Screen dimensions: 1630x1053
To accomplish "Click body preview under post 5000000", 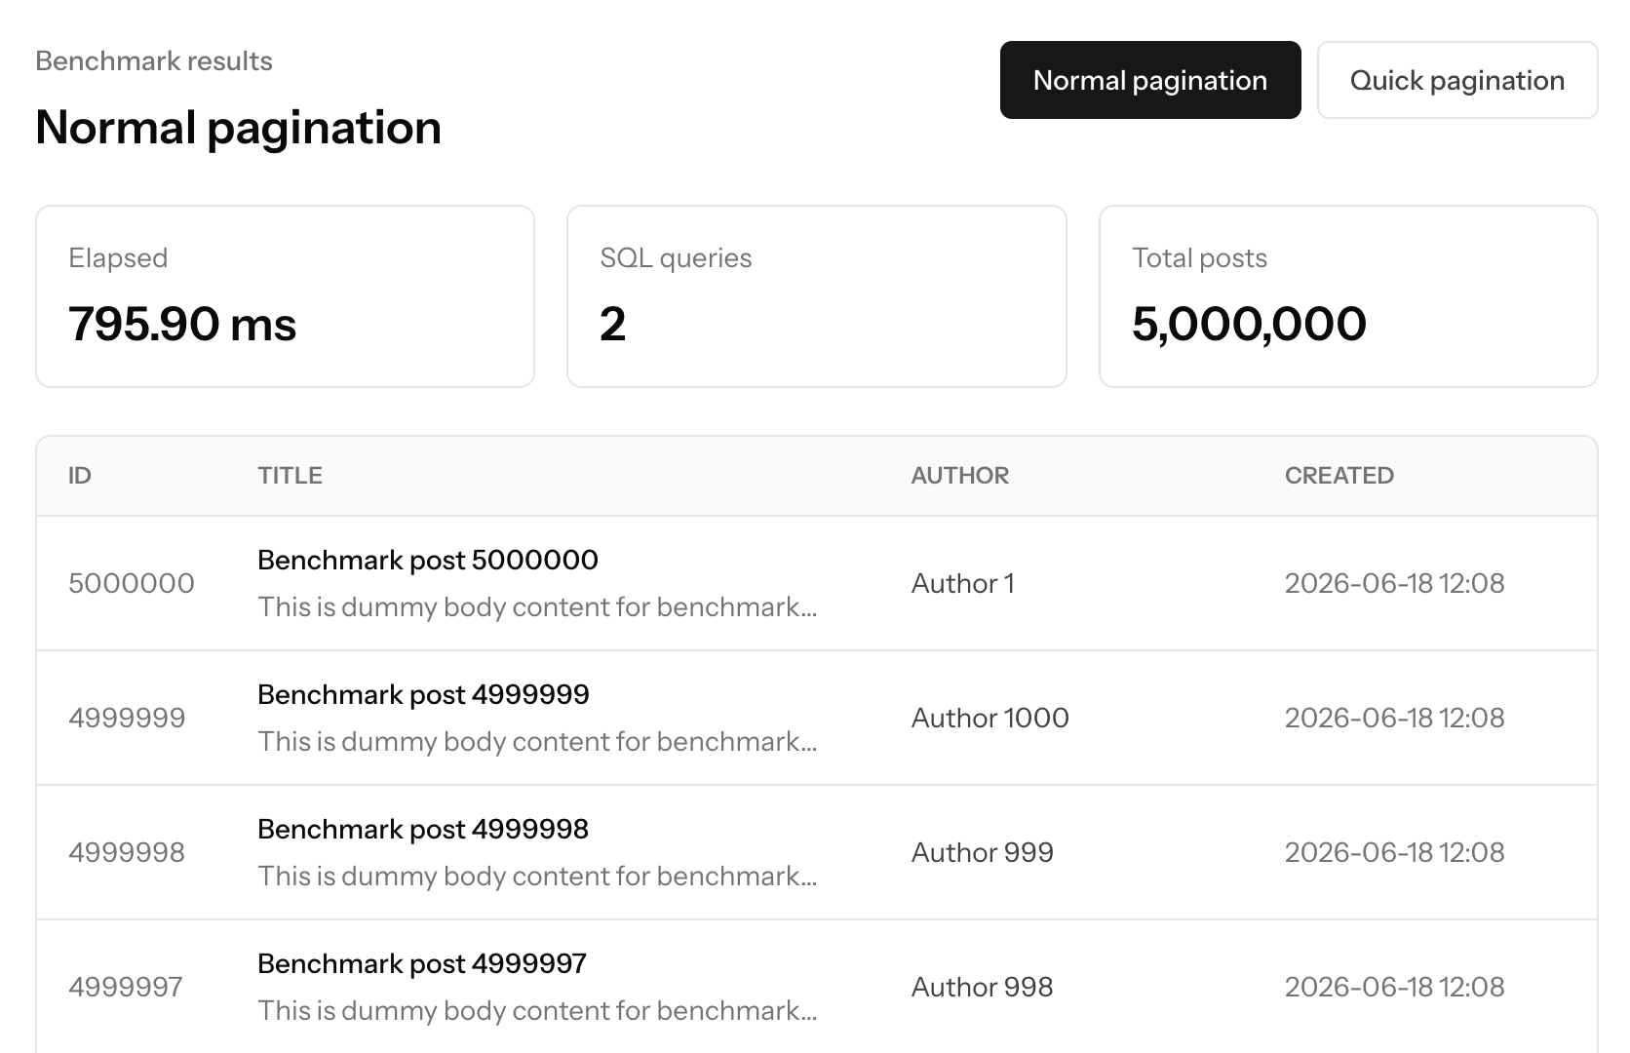I will tap(537, 606).
